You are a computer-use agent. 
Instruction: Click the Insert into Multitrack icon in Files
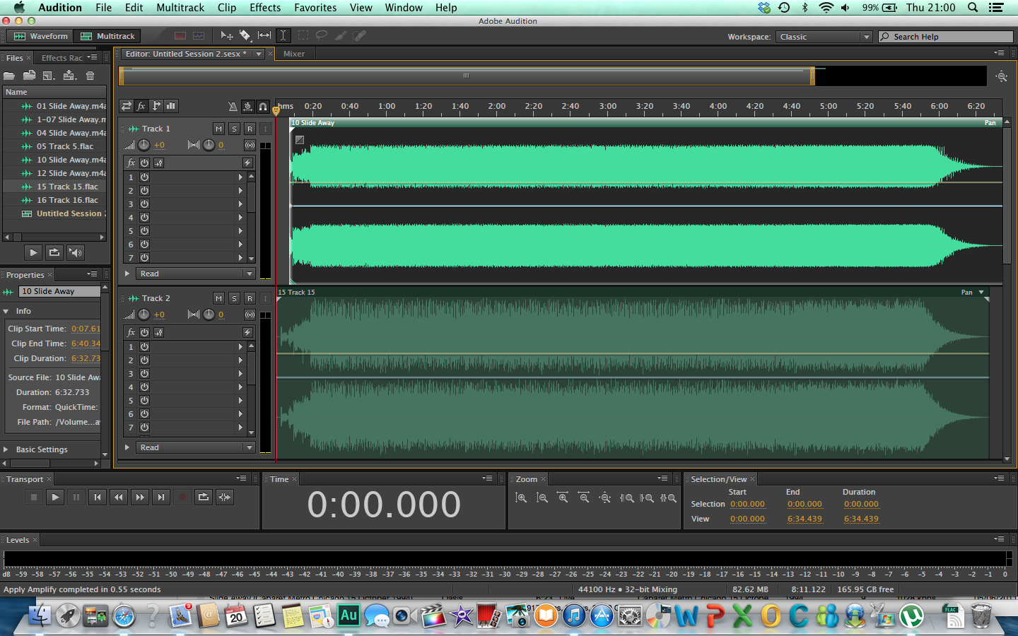coord(69,76)
